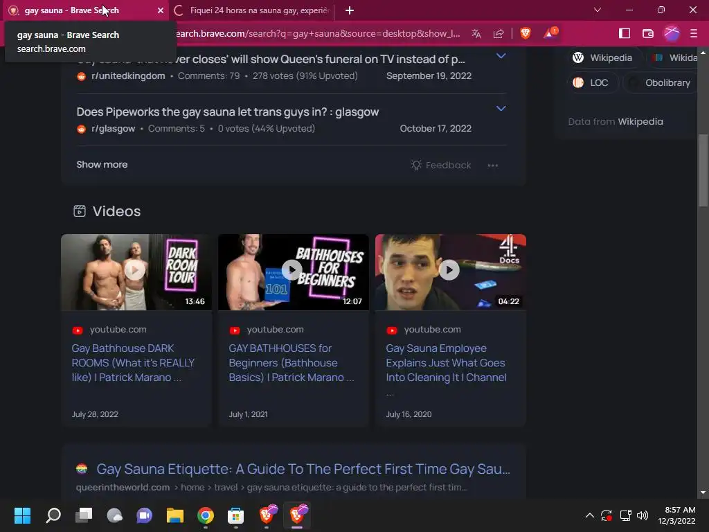
Task: Play the Dark Room Tour video thumbnail
Action: point(136,272)
